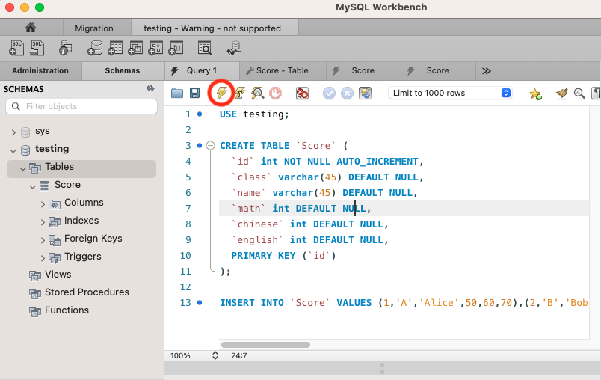This screenshot has height=380, width=601.
Task: Open the schema inspector info icon
Action: (66, 49)
